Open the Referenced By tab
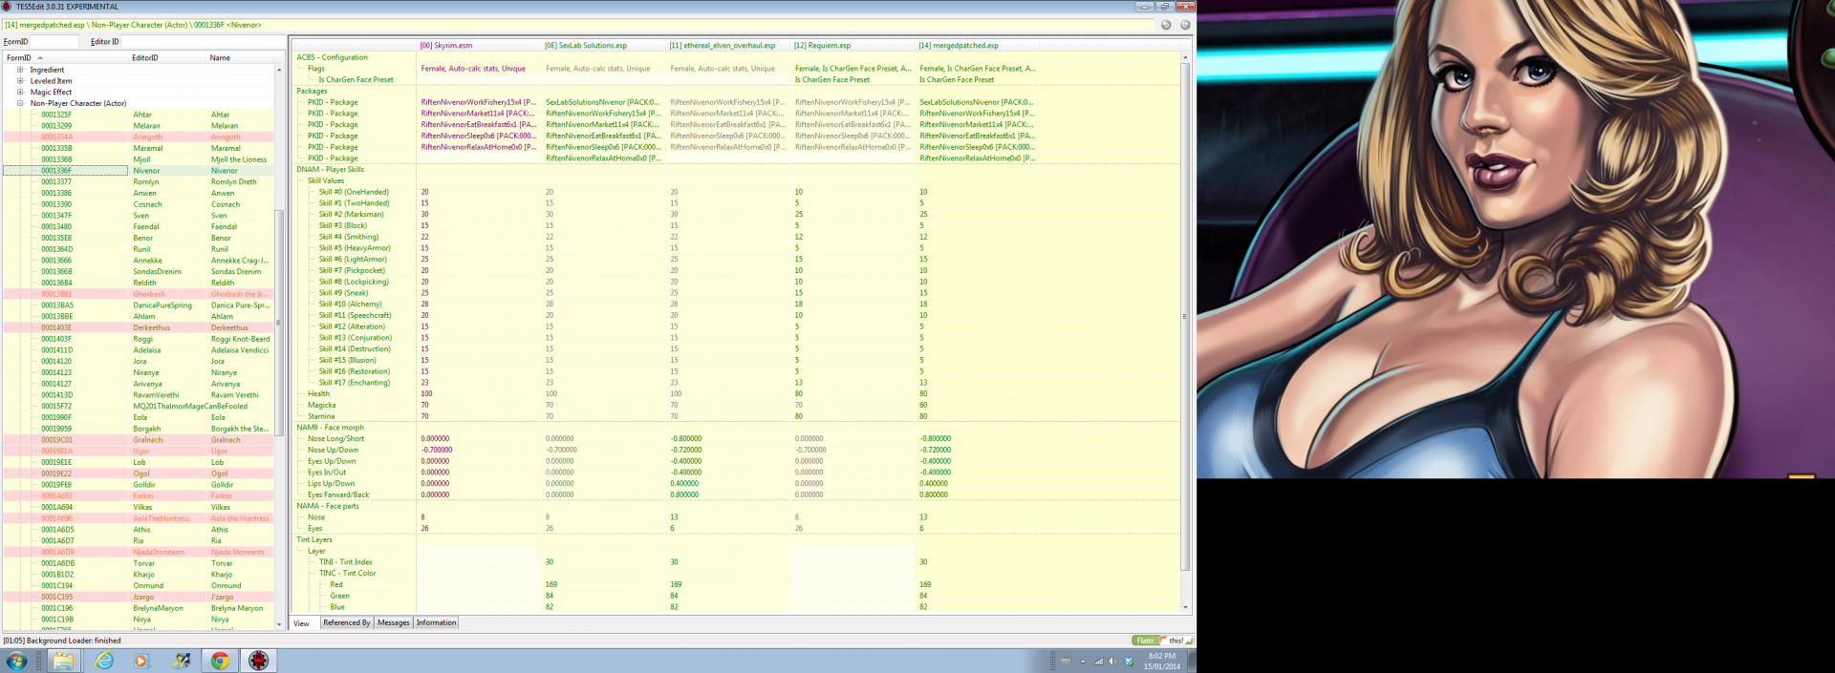The height and width of the screenshot is (673, 1835). click(346, 622)
